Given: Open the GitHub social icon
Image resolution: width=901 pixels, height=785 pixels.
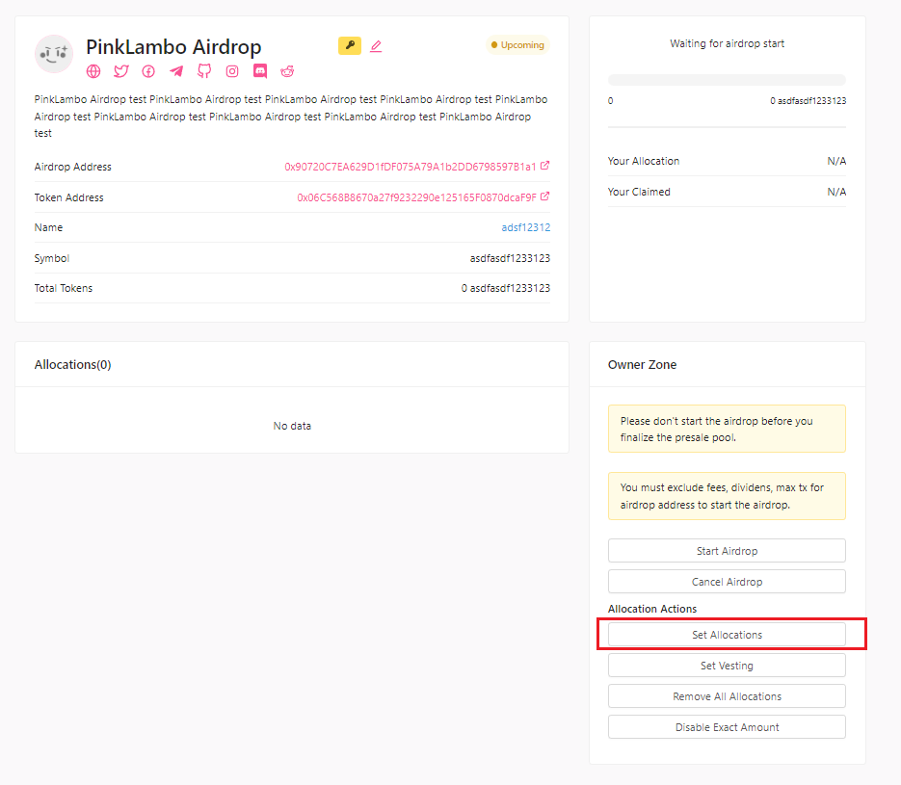Looking at the screenshot, I should 204,70.
